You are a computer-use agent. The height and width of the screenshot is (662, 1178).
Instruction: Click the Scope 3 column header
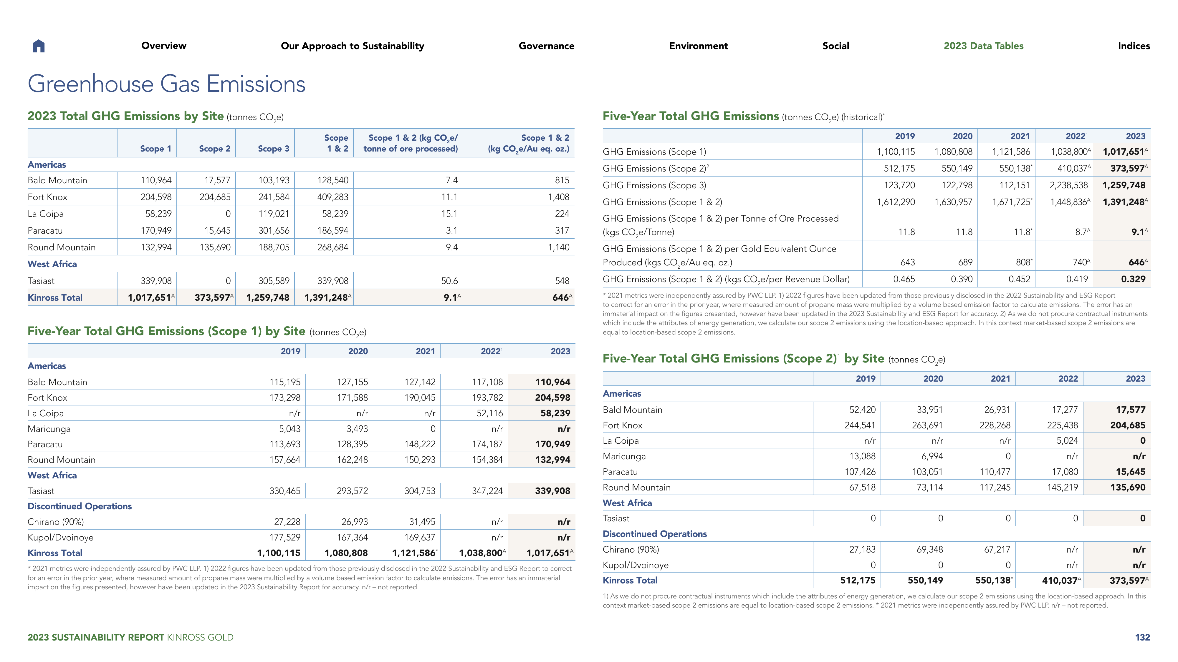tap(274, 149)
